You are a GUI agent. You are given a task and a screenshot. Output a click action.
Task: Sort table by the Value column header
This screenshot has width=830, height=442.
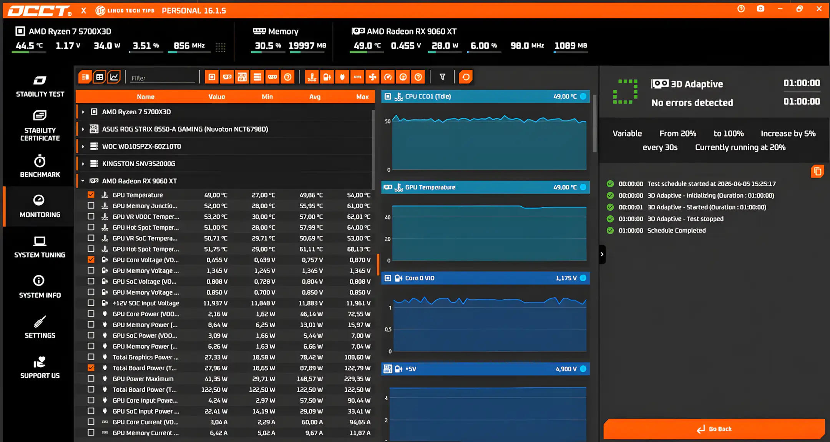pyautogui.click(x=217, y=97)
